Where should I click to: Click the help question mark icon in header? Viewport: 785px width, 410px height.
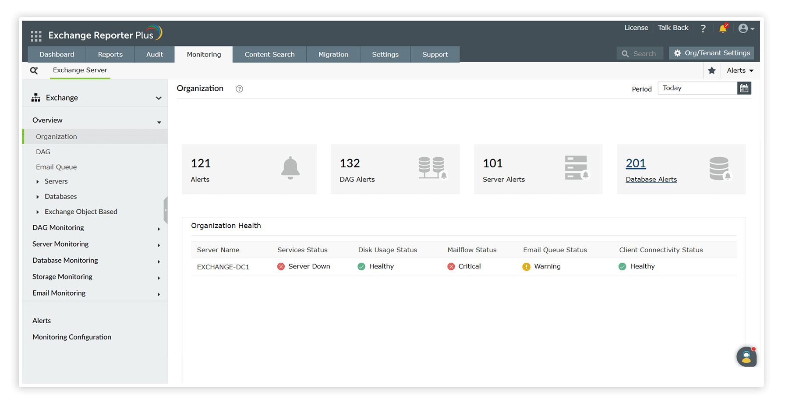pyautogui.click(x=703, y=28)
